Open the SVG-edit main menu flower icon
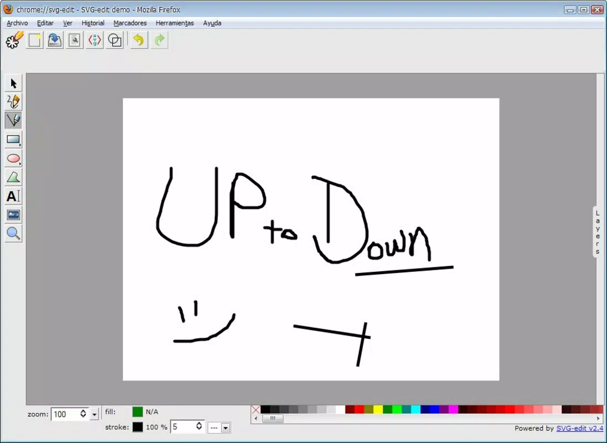Image resolution: width=607 pixels, height=443 pixels. point(14,40)
